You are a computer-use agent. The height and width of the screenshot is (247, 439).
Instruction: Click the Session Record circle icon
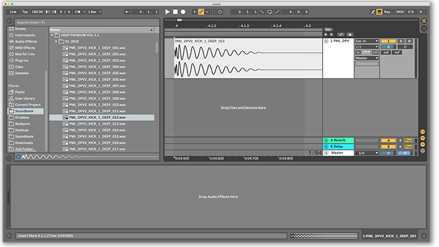pos(220,12)
